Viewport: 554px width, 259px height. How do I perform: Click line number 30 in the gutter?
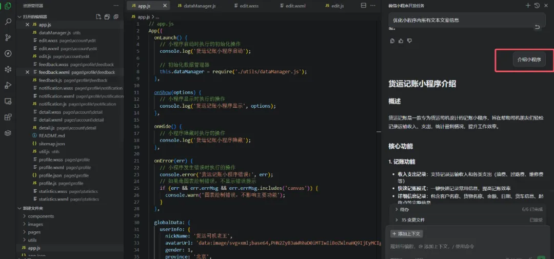coord(137,222)
